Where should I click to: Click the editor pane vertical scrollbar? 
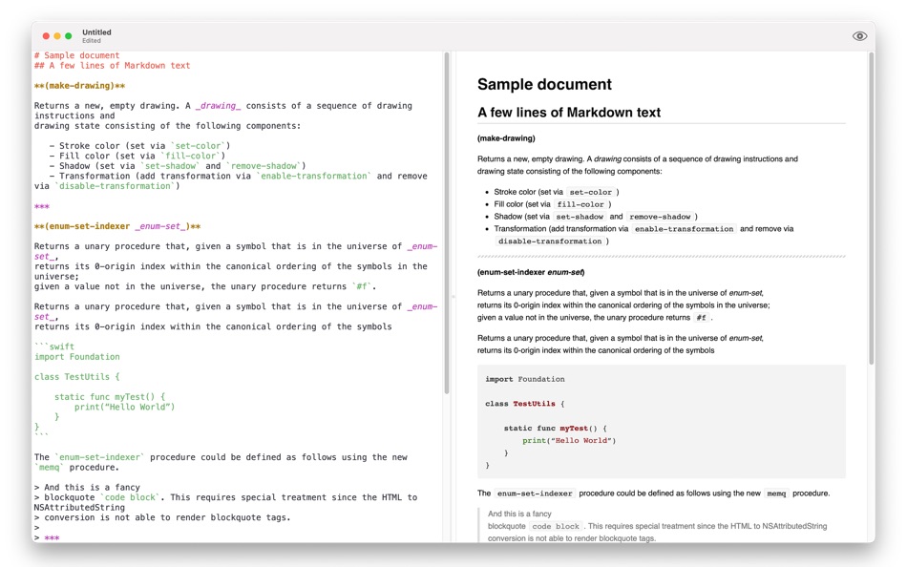[x=447, y=222]
